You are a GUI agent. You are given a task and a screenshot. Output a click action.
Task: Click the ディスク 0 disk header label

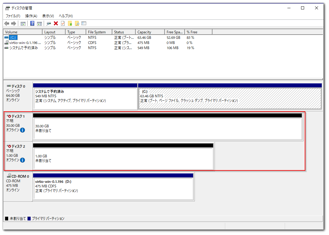coord(18,86)
